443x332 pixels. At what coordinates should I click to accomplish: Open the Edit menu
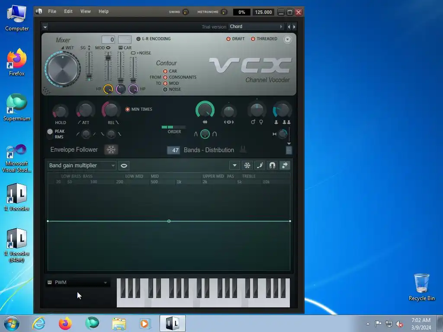tap(68, 11)
